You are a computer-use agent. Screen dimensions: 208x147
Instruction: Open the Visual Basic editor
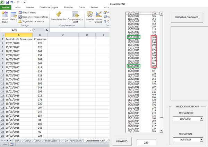pos(5,16)
